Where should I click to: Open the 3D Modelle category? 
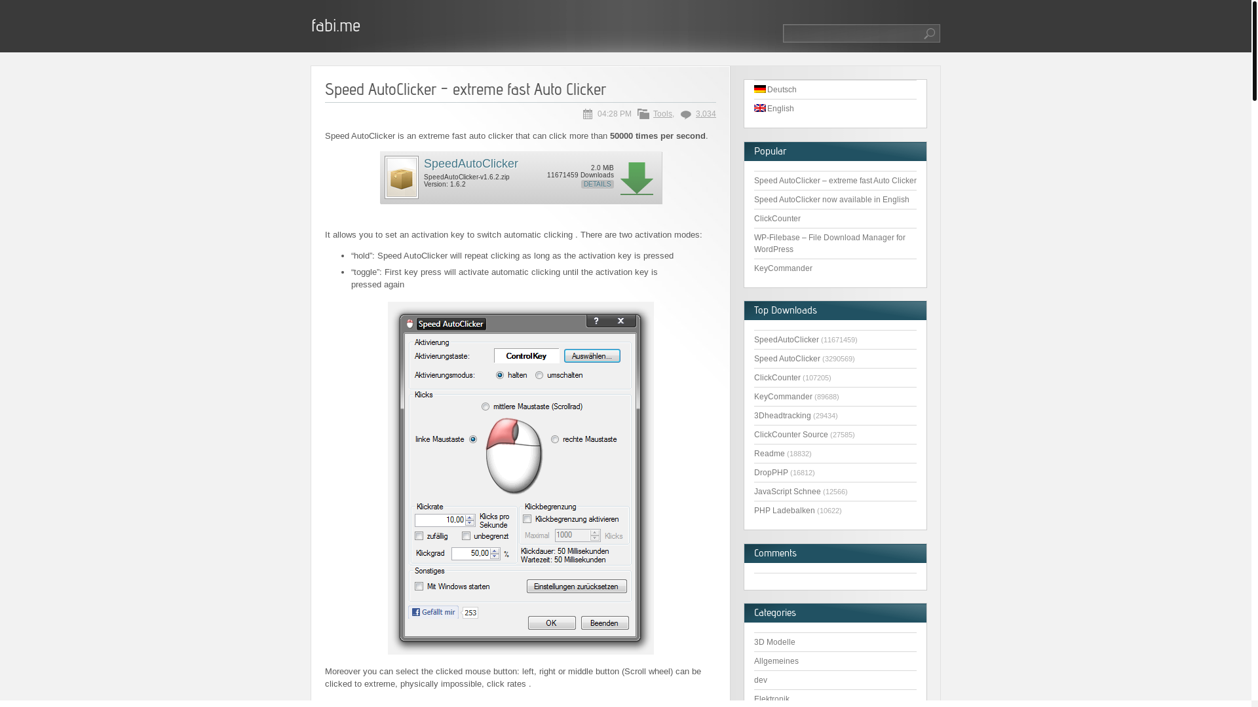(x=774, y=642)
